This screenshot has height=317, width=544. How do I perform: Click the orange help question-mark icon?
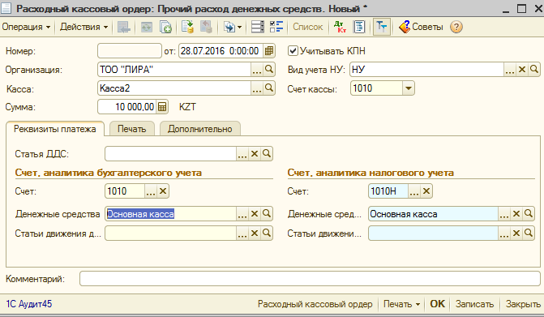456,27
